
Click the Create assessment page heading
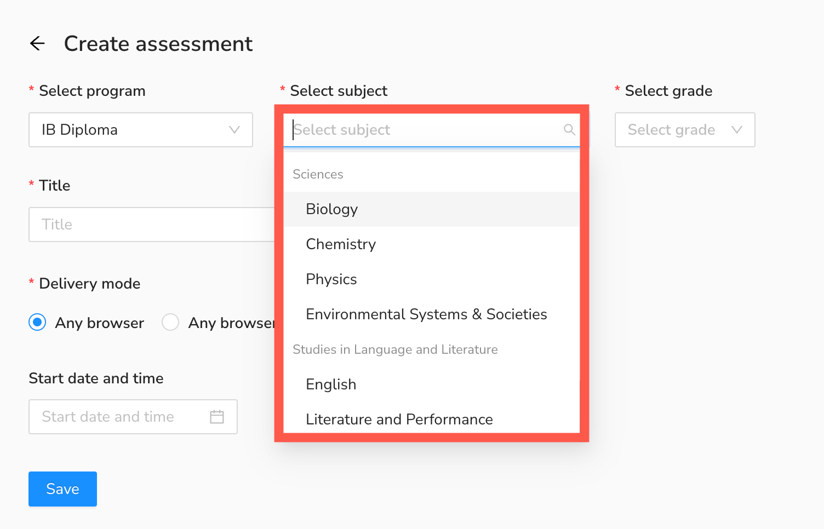158,44
